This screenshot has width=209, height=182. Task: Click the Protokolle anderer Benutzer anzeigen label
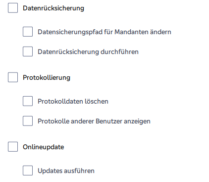[x=94, y=121]
